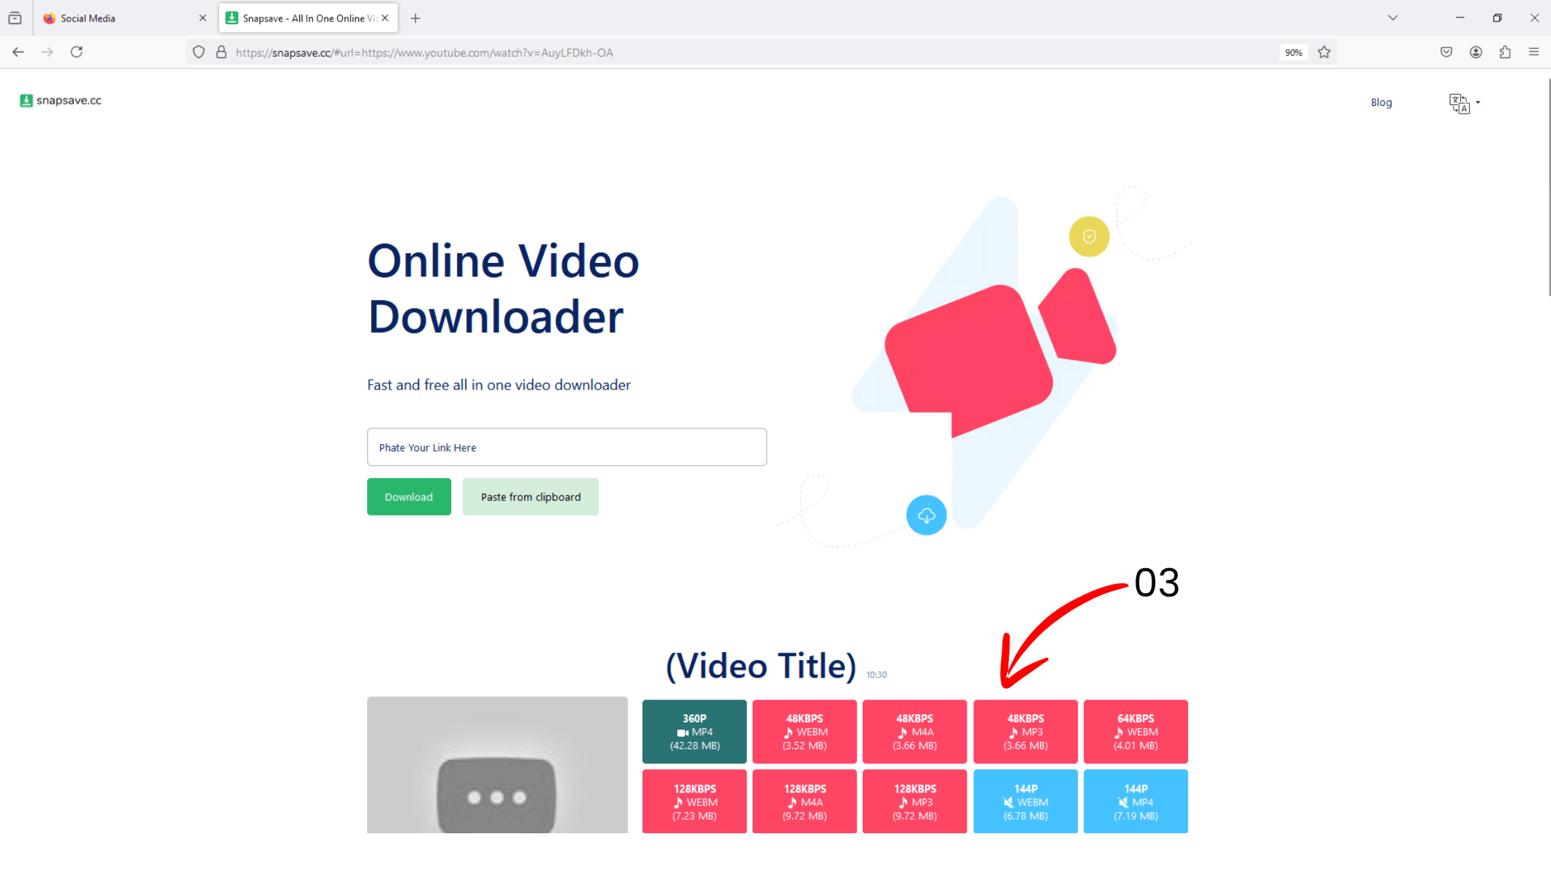
Task: Expand the language dropdown menu
Action: (1464, 101)
